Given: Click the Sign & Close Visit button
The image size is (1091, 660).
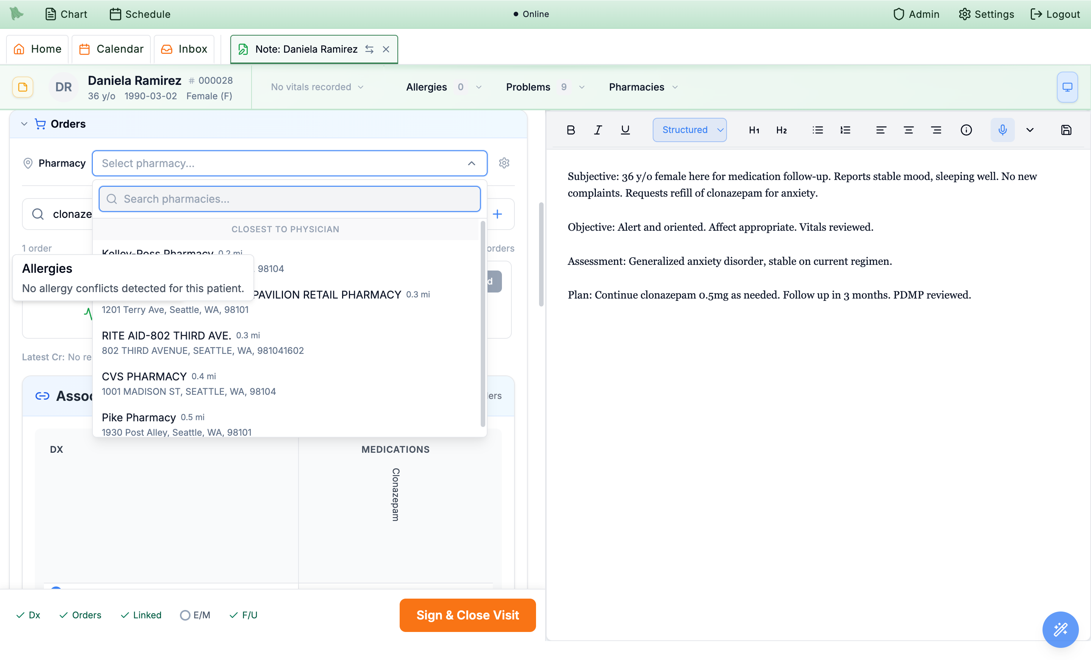Looking at the screenshot, I should pos(467,615).
